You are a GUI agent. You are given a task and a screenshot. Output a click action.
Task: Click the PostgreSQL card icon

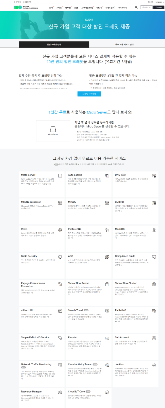click(x=107, y=230)
